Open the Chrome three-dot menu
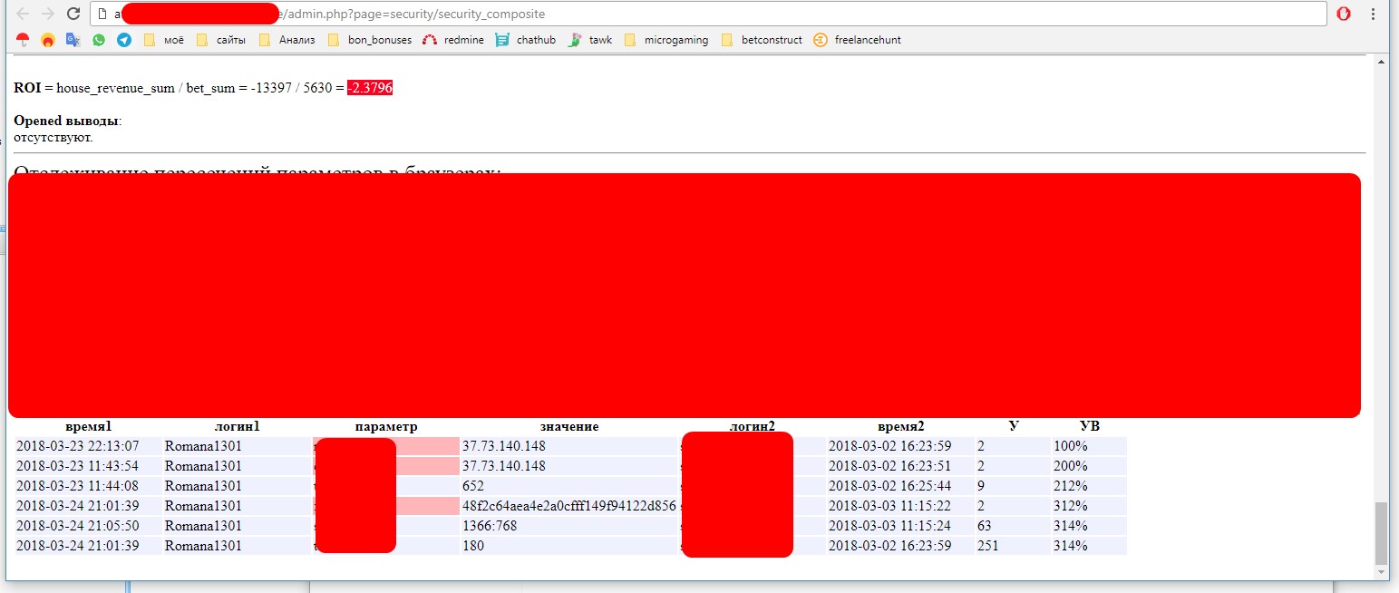1399x593 pixels. tap(1373, 14)
